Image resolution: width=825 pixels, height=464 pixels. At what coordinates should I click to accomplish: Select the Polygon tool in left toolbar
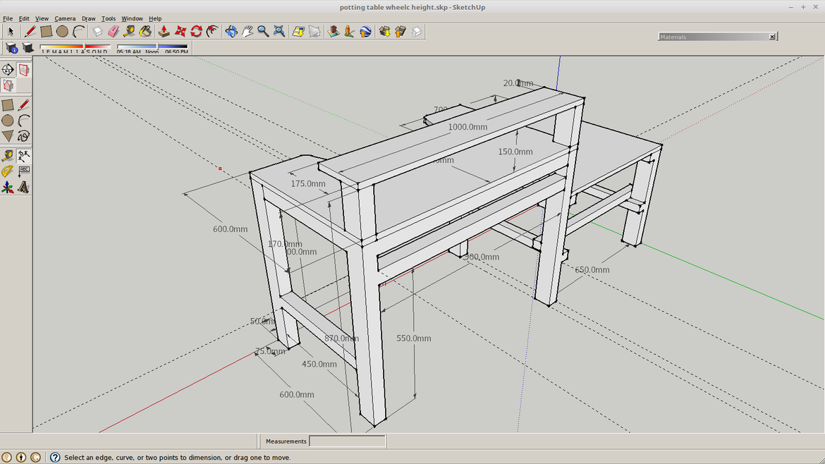(8, 136)
